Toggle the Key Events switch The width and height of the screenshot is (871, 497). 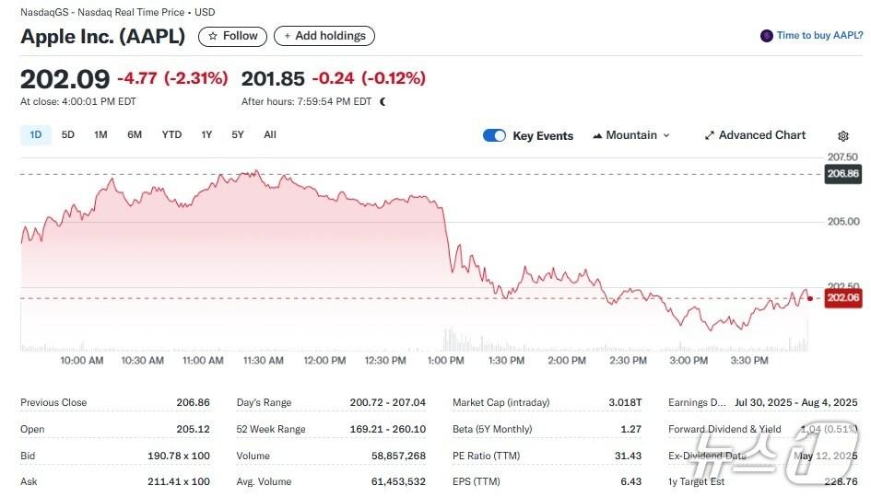[495, 135]
